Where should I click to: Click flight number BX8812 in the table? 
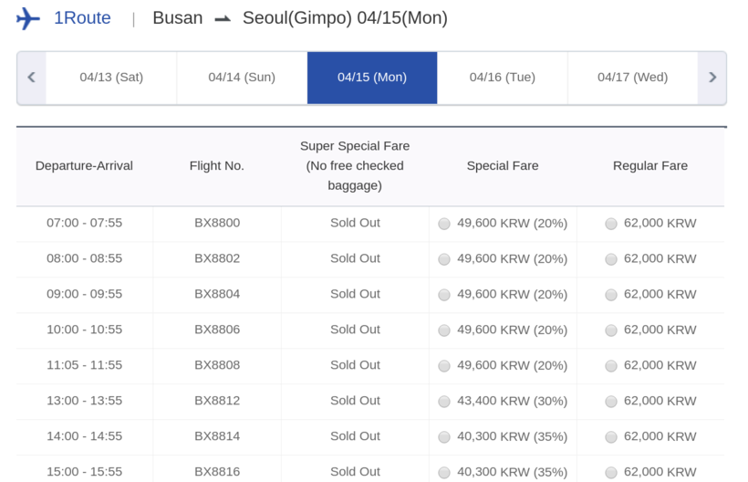coord(217,401)
